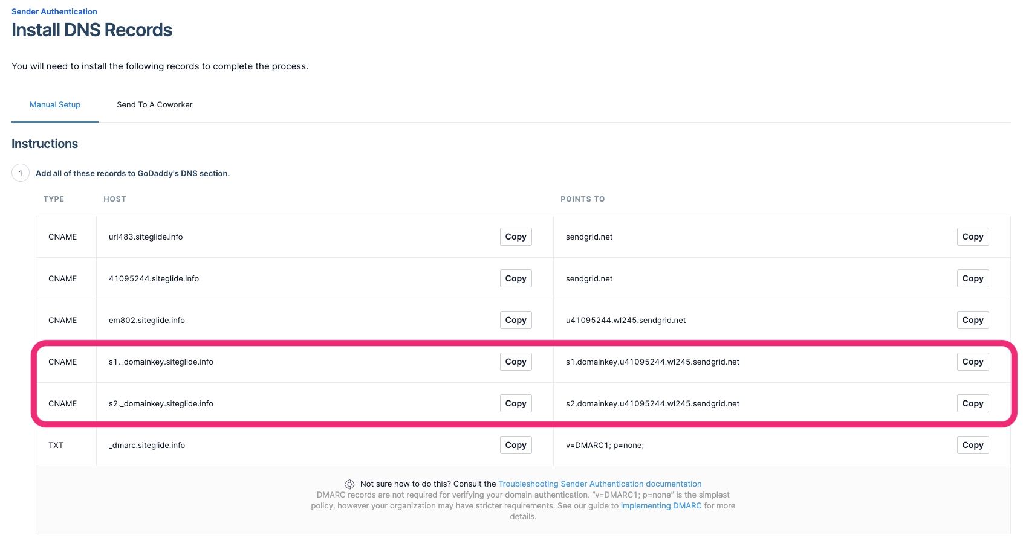This screenshot has width=1023, height=541.
Task: Click the help lifebuoy icon
Action: click(349, 484)
